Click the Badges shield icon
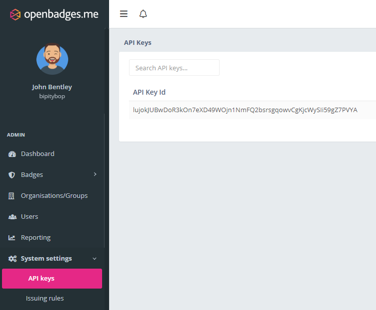Viewport: 376px width, 310px height. pos(12,175)
